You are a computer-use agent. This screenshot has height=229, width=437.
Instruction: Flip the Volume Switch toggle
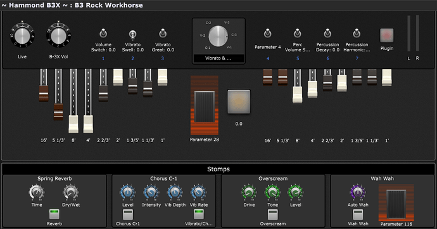pyautogui.click(x=103, y=34)
